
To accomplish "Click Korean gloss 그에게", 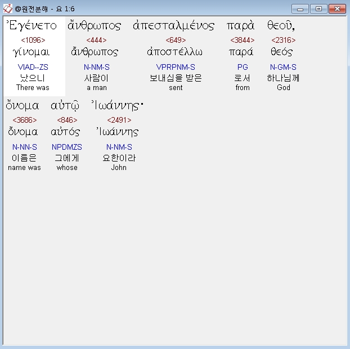I will pyautogui.click(x=67, y=158).
